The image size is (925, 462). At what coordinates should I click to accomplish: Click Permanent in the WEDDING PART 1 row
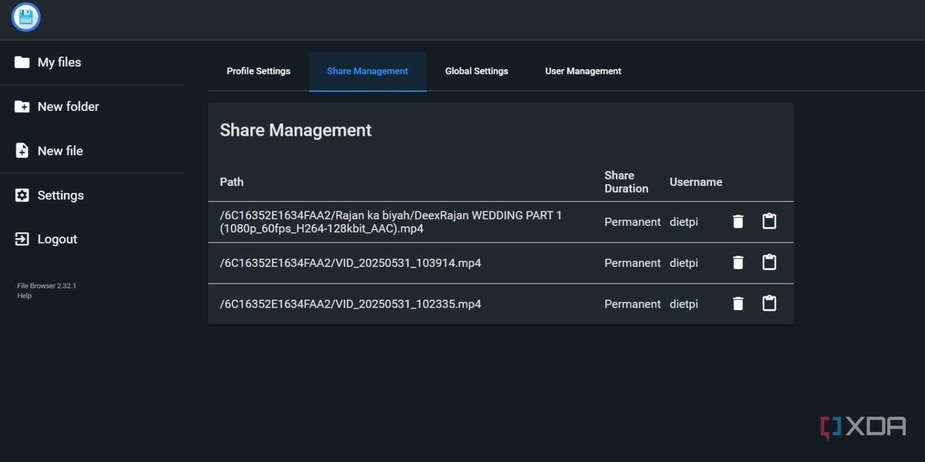632,222
